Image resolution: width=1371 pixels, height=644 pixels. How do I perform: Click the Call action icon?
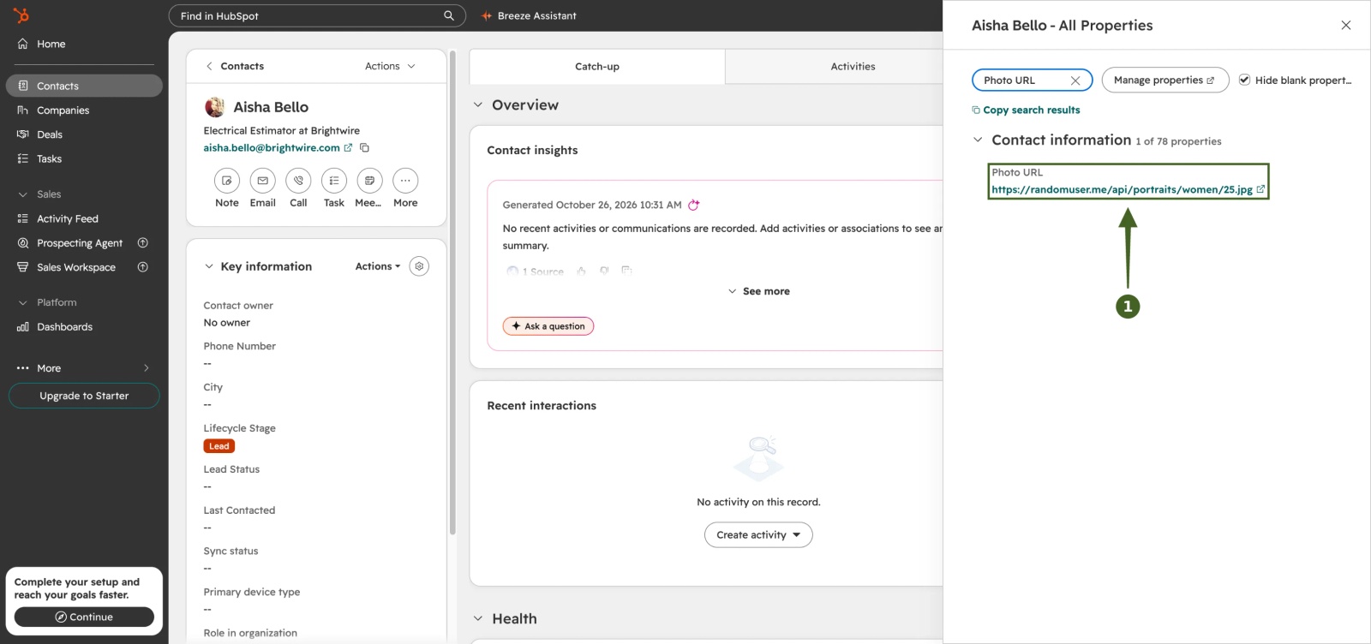point(298,181)
